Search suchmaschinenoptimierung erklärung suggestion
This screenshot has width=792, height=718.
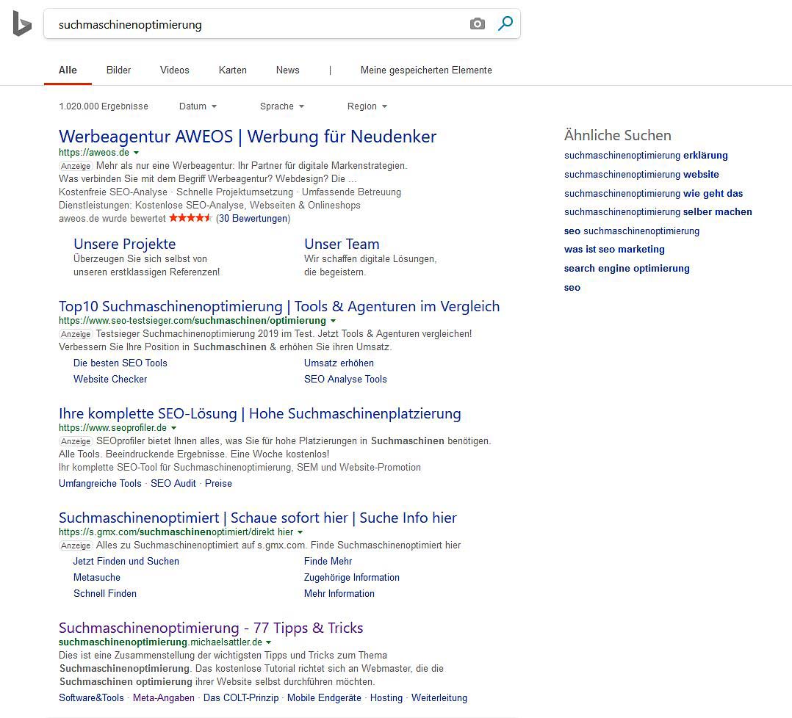[646, 156]
